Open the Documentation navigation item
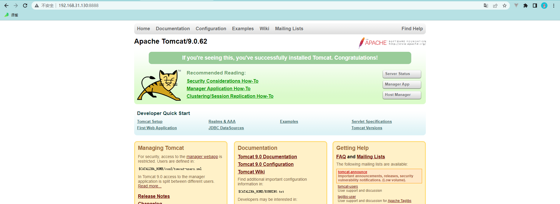This screenshot has width=560, height=204. [173, 29]
